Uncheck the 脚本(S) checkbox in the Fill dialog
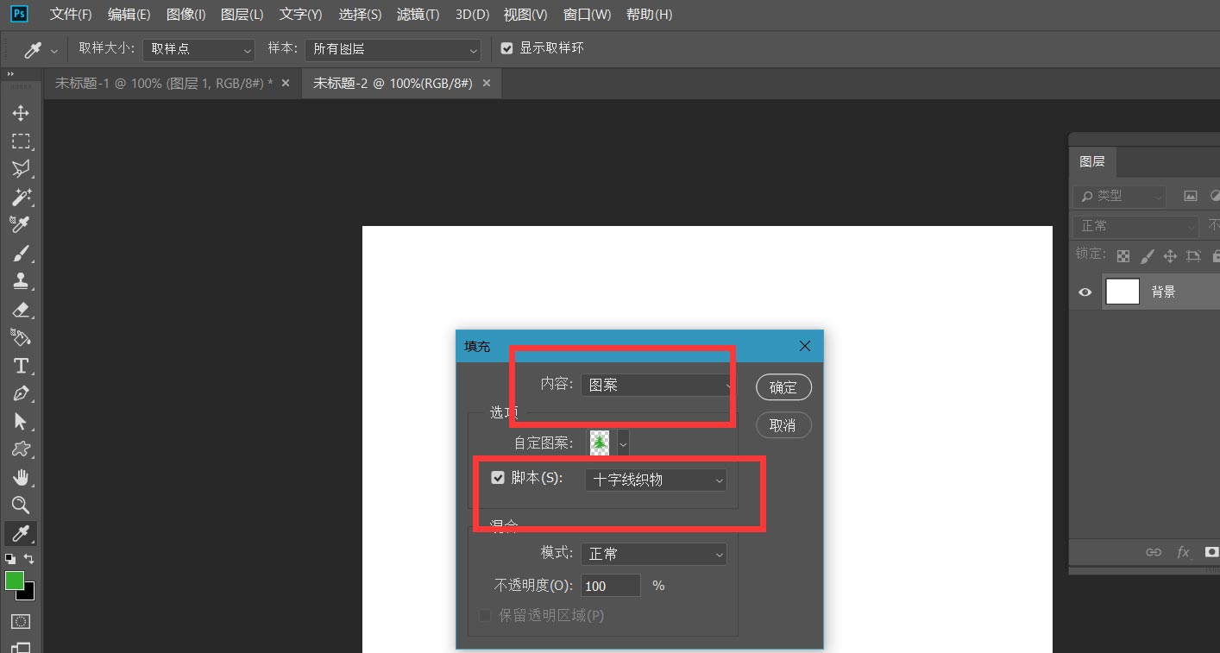 498,477
